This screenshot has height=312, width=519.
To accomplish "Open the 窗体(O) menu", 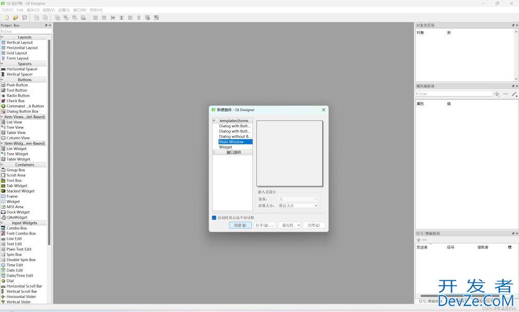I will point(33,10).
